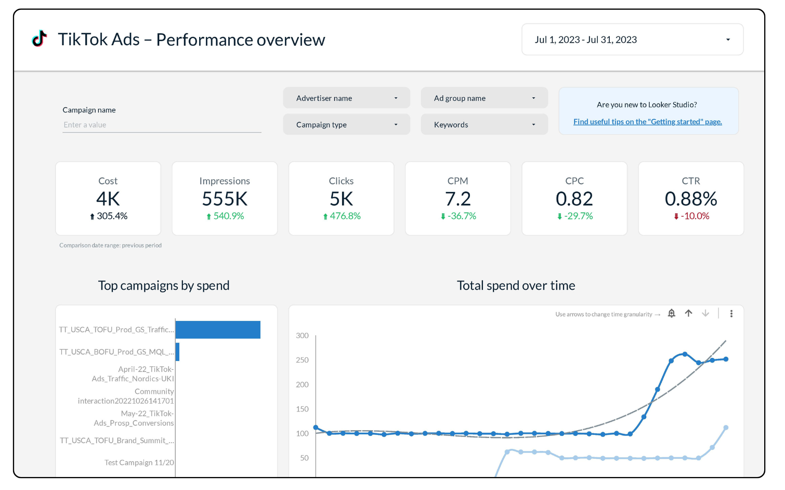Click the Clicks scorecard showing 5K
This screenshot has height=490, width=785.
(341, 198)
